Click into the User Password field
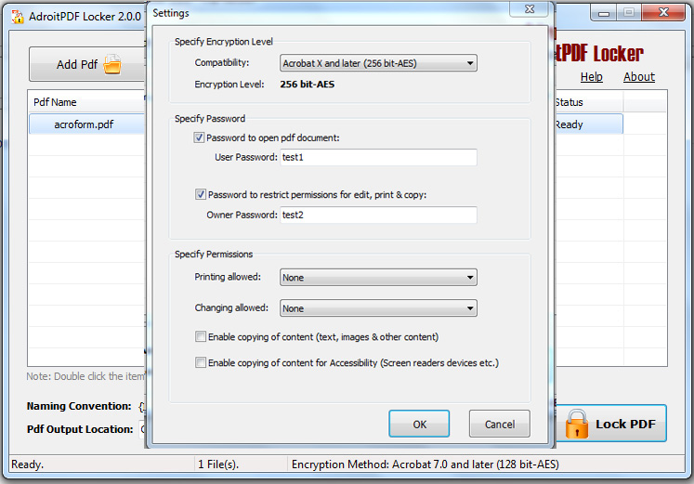694x484 pixels. (378, 158)
